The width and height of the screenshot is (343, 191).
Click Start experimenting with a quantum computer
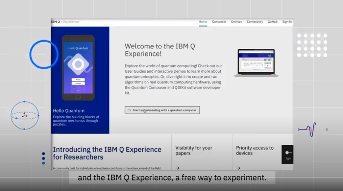(x=162, y=110)
